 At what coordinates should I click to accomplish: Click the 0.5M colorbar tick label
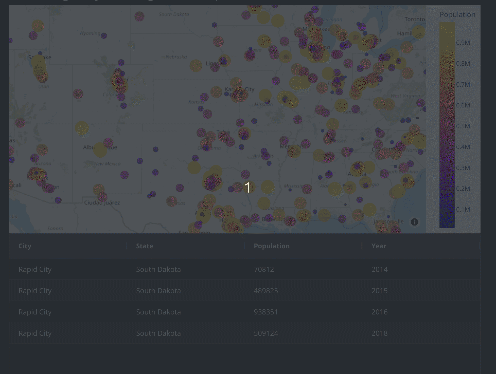click(x=463, y=126)
